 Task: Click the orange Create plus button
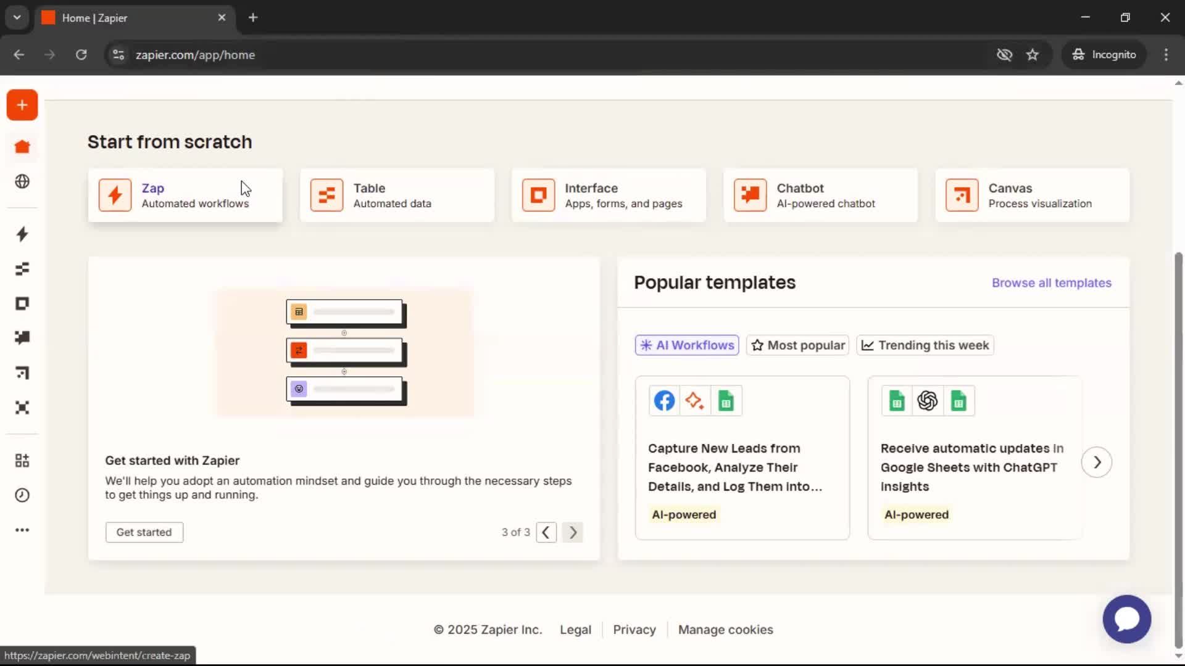pyautogui.click(x=22, y=105)
